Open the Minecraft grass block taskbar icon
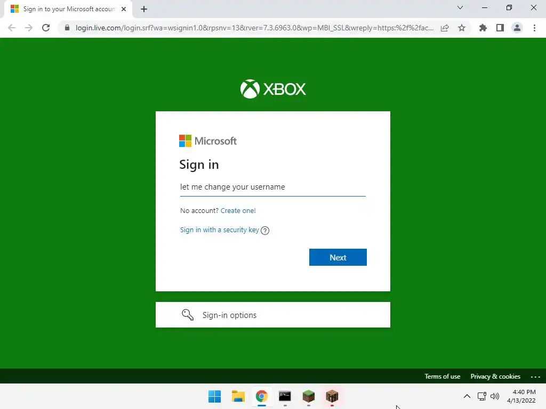Image resolution: width=546 pixels, height=409 pixels. pyautogui.click(x=309, y=396)
